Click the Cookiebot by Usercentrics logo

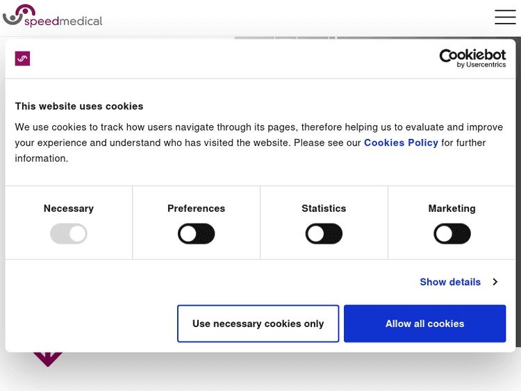472,58
